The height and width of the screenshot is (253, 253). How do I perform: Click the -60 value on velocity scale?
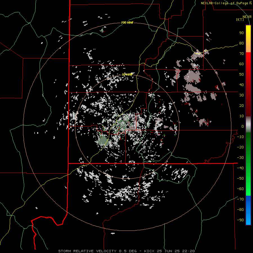(x=240, y=189)
